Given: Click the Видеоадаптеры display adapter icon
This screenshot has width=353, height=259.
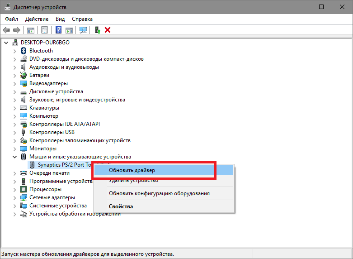Looking at the screenshot, I should tap(24, 83).
